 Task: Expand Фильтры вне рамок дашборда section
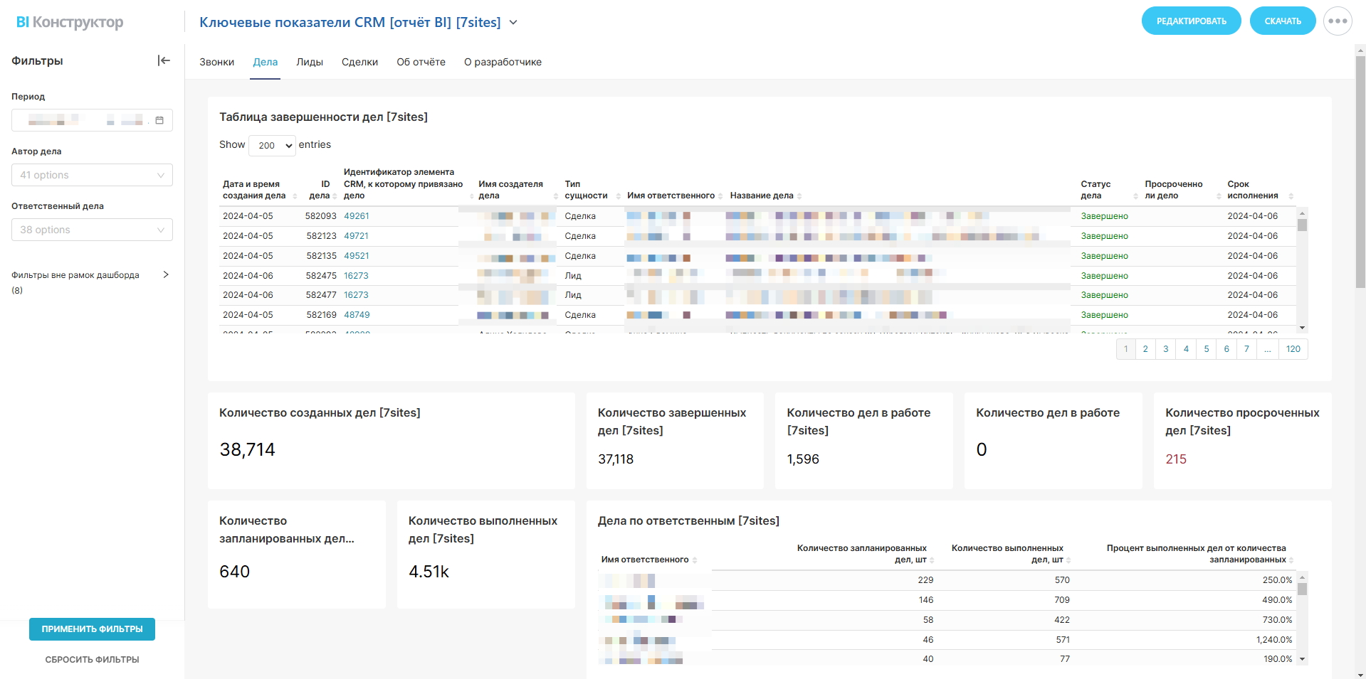(x=165, y=275)
